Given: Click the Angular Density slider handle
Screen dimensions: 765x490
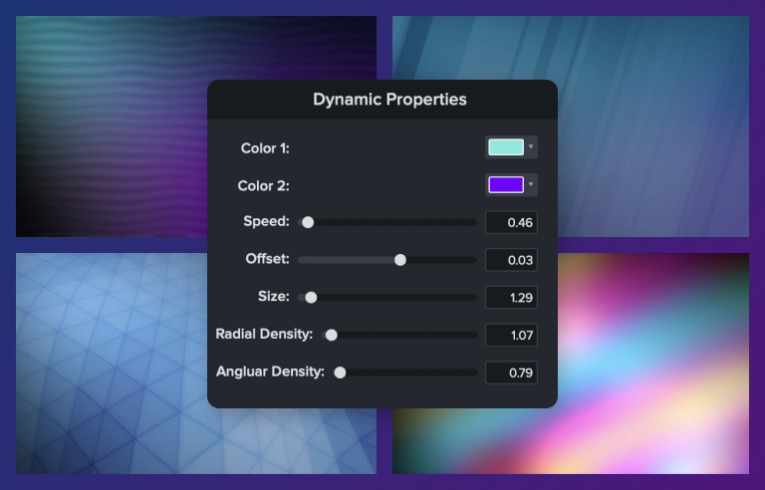Looking at the screenshot, I should [340, 372].
